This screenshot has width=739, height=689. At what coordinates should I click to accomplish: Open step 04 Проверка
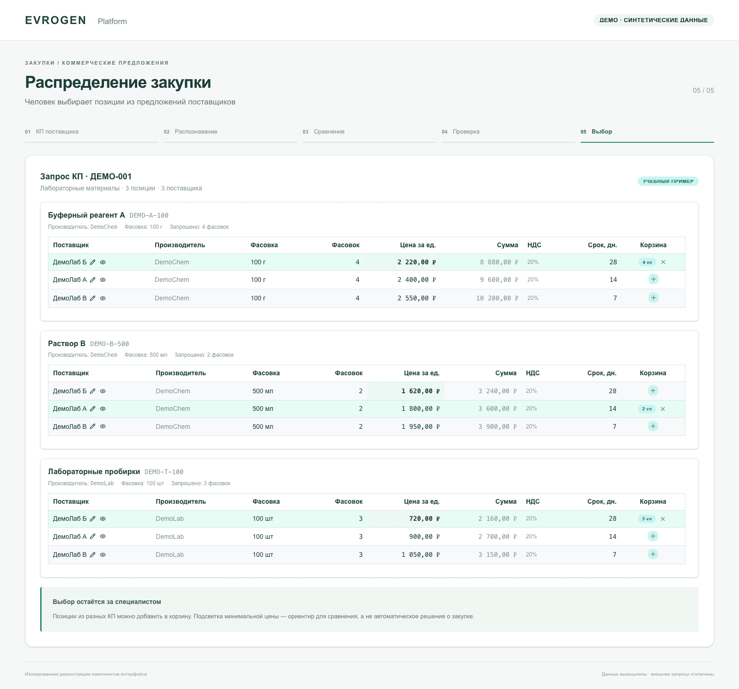pyautogui.click(x=508, y=132)
